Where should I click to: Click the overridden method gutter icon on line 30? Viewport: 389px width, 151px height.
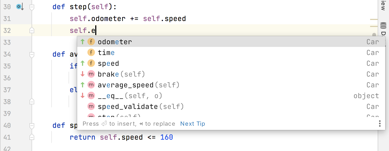click(20, 7)
